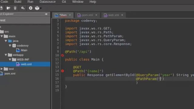Switch to the web.xml editor tab
194x109 pixels.
[x=113, y=15]
